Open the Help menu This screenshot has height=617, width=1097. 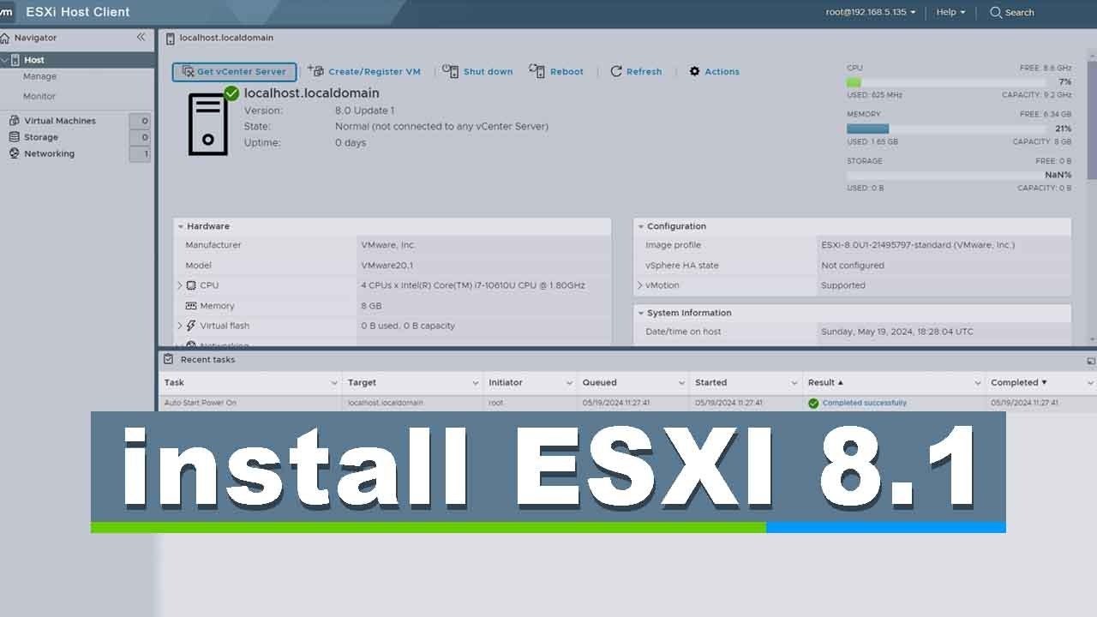[950, 13]
